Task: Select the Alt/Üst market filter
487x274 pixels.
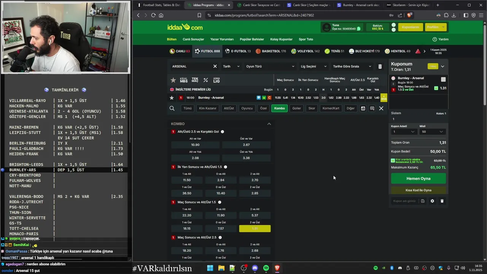Action: [x=229, y=108]
